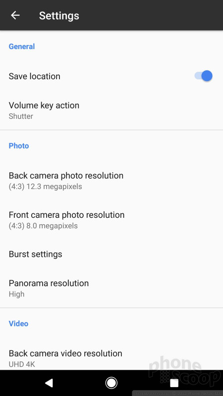Tap the High value under Panorama resolution
The image size is (223, 396).
pyautogui.click(x=16, y=294)
